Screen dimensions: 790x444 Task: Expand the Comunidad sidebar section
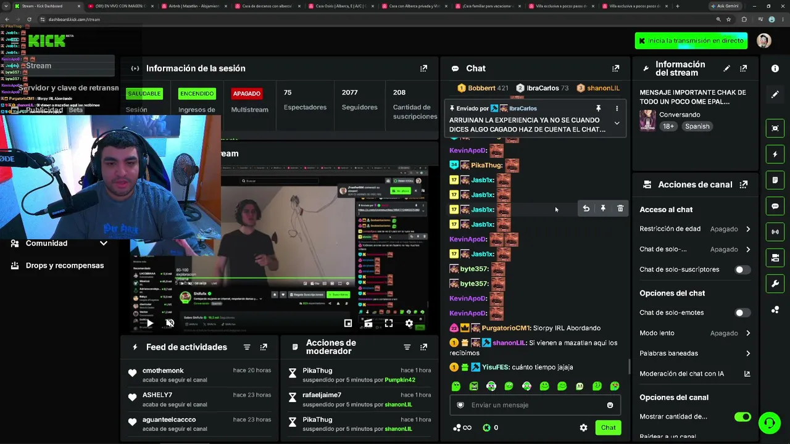[59, 244]
